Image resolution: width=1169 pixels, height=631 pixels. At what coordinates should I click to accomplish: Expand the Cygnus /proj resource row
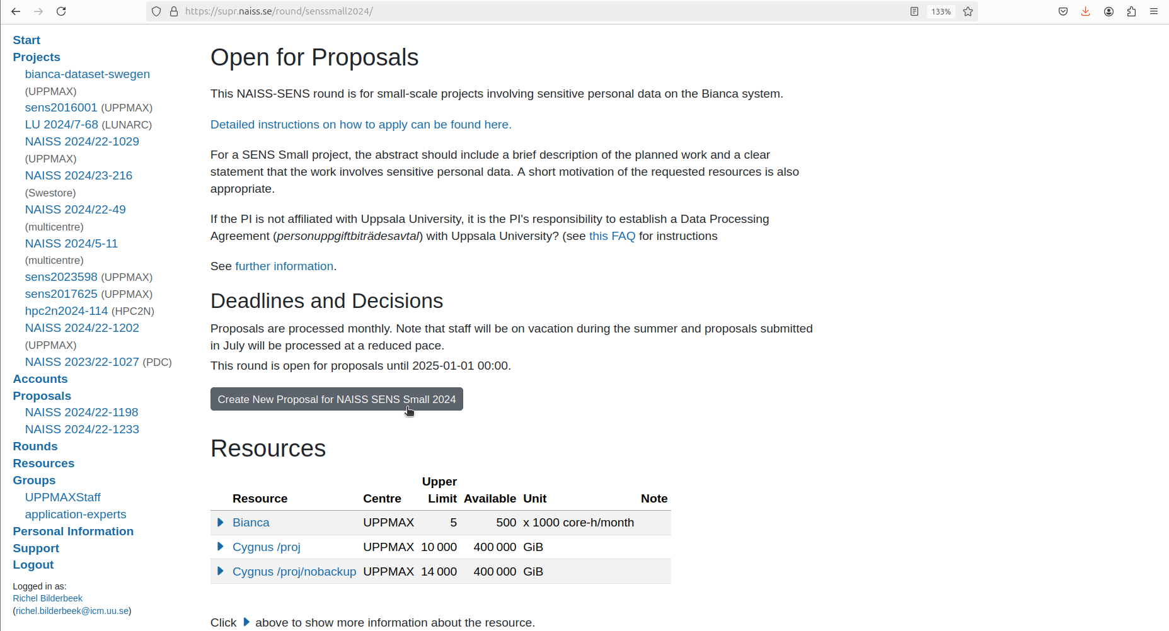(x=220, y=547)
